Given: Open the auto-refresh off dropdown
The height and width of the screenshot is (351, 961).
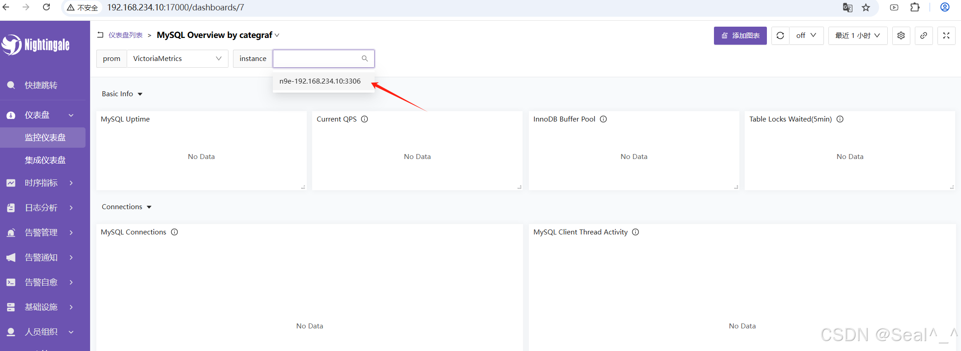Looking at the screenshot, I should (806, 36).
